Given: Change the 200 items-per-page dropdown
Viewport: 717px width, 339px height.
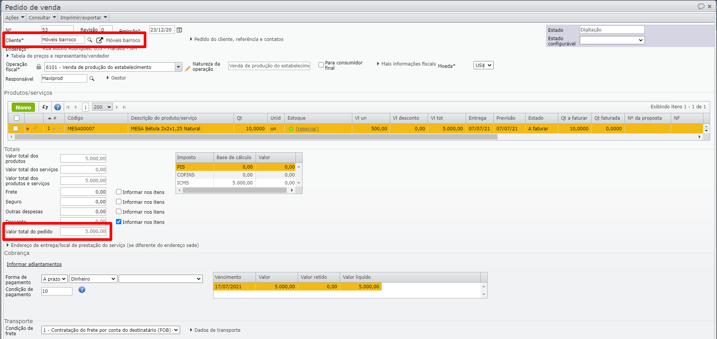Looking at the screenshot, I should click(x=102, y=107).
